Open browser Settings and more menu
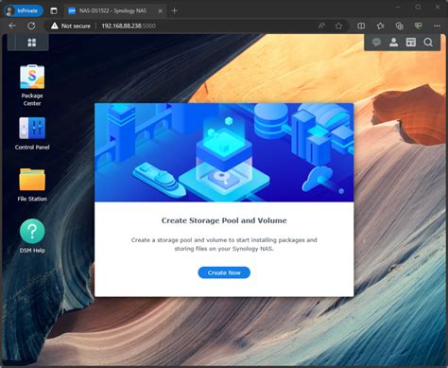Viewport: 448px width, 368px height. 438,26
